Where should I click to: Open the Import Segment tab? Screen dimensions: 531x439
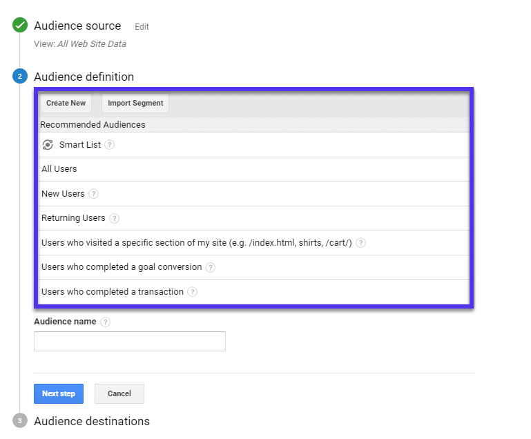pos(135,104)
